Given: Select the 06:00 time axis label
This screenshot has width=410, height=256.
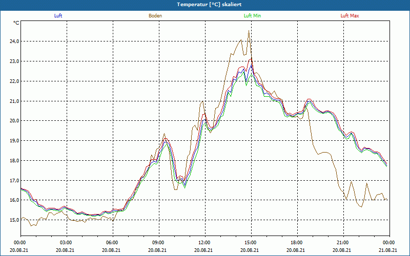Looking at the screenshot, I should click(112, 243).
